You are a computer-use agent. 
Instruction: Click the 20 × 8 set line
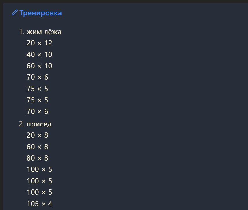37,135
